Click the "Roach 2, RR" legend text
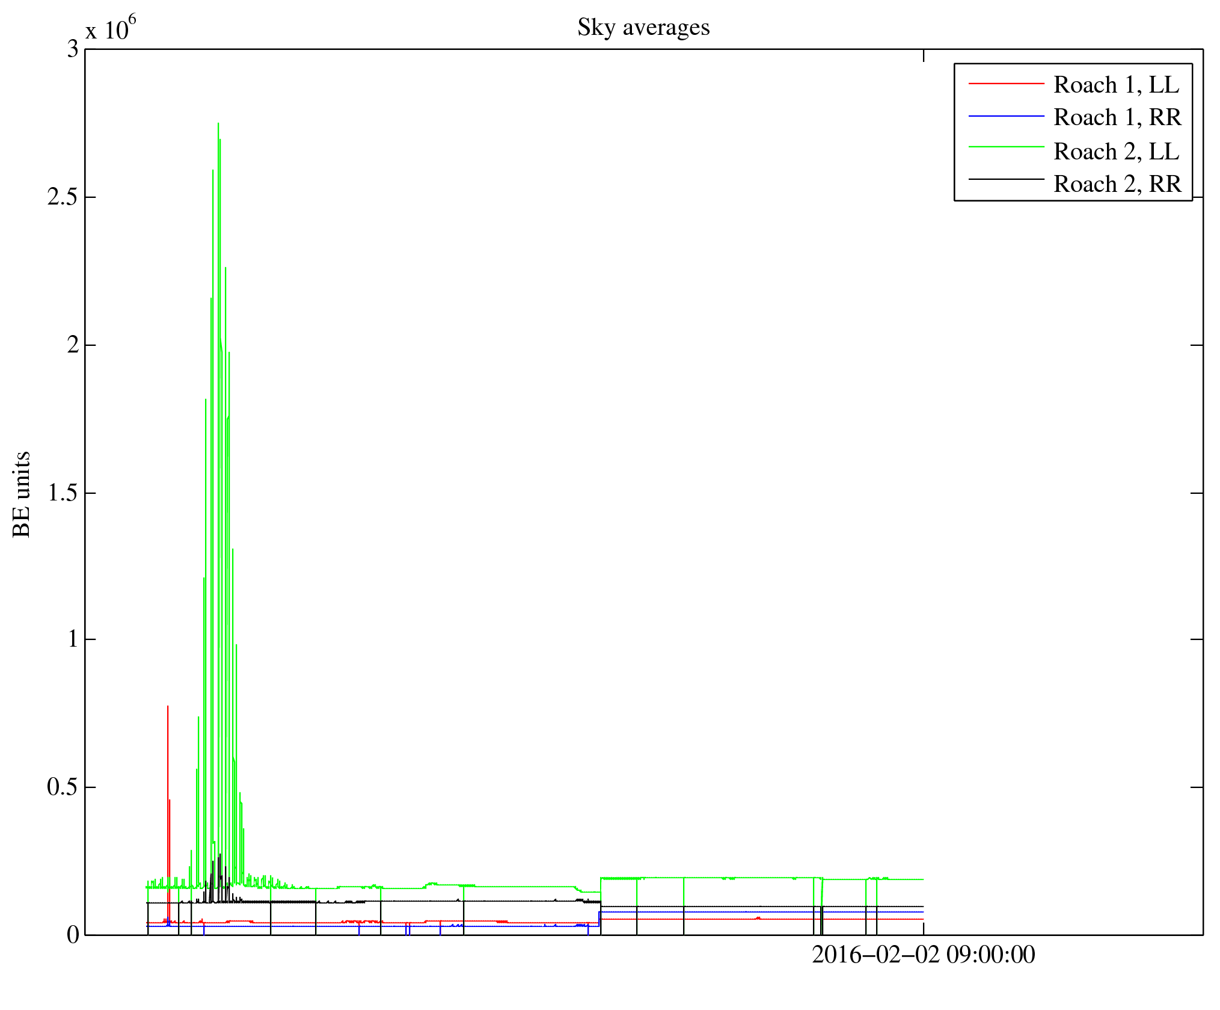 1117,184
